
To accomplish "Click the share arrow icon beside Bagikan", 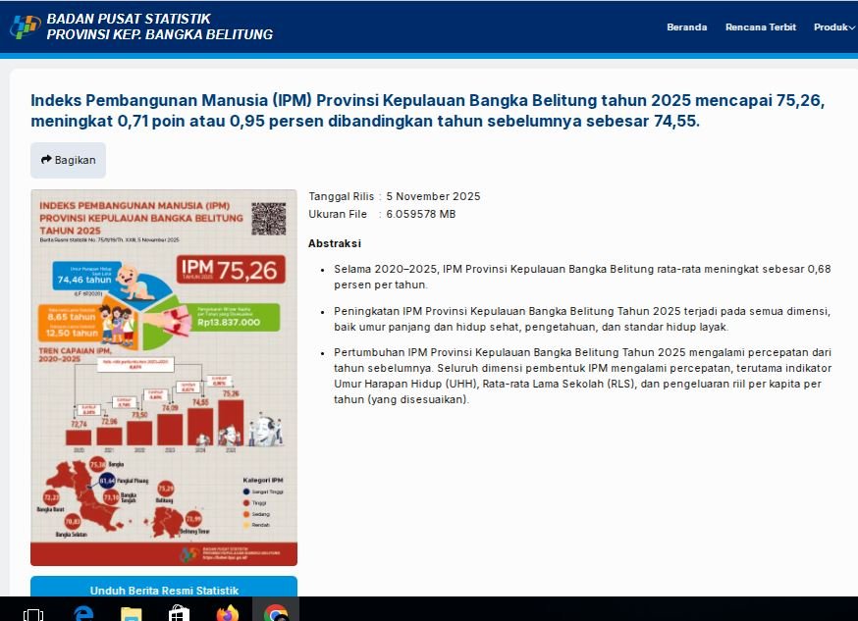I will click(46, 160).
